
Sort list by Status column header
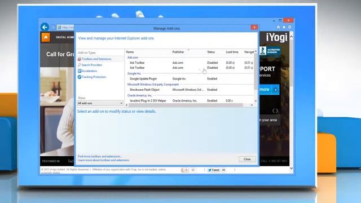[x=211, y=52]
